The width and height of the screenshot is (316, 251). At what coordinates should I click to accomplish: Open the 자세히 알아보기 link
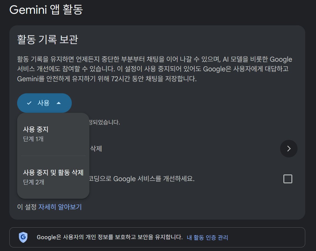[60, 207]
